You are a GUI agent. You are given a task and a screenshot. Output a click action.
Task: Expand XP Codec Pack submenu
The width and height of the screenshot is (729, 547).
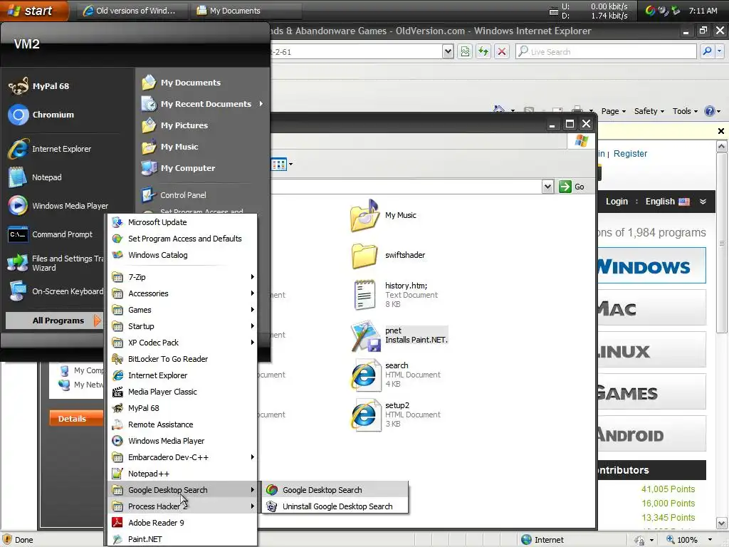click(x=182, y=343)
